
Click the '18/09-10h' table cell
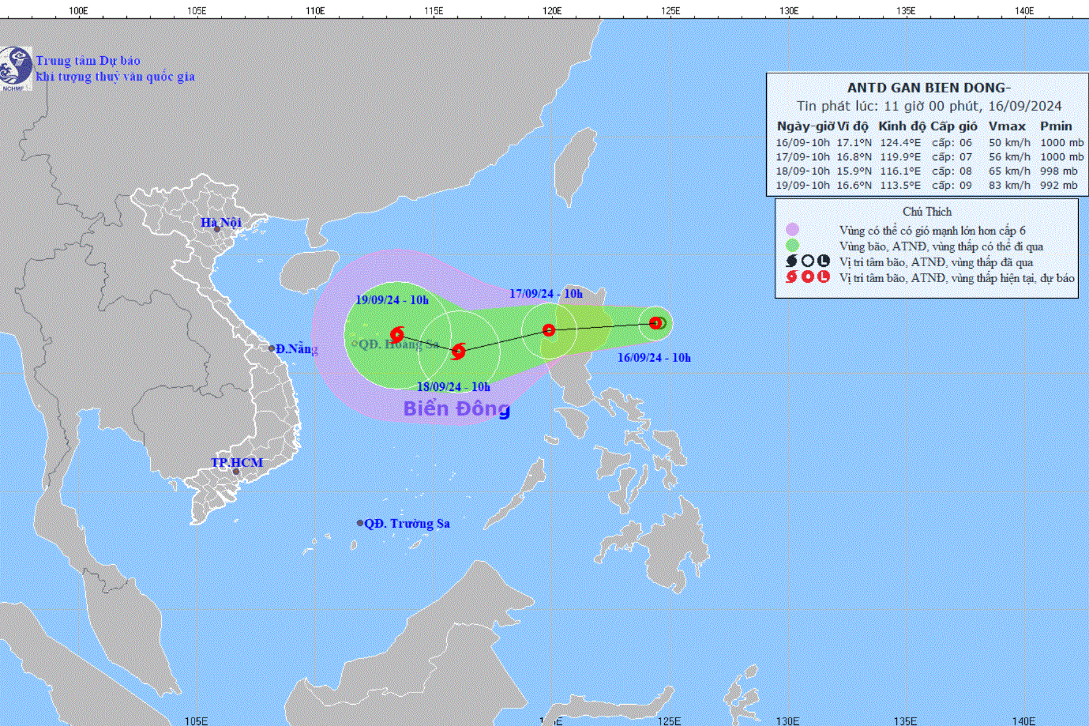[802, 171]
